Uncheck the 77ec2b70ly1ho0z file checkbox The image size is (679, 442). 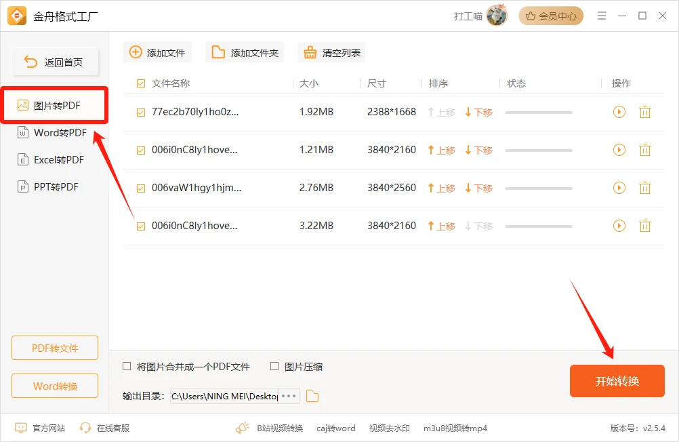click(141, 113)
